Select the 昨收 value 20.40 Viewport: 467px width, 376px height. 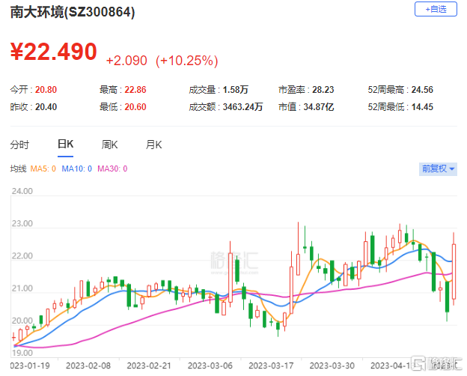point(46,107)
